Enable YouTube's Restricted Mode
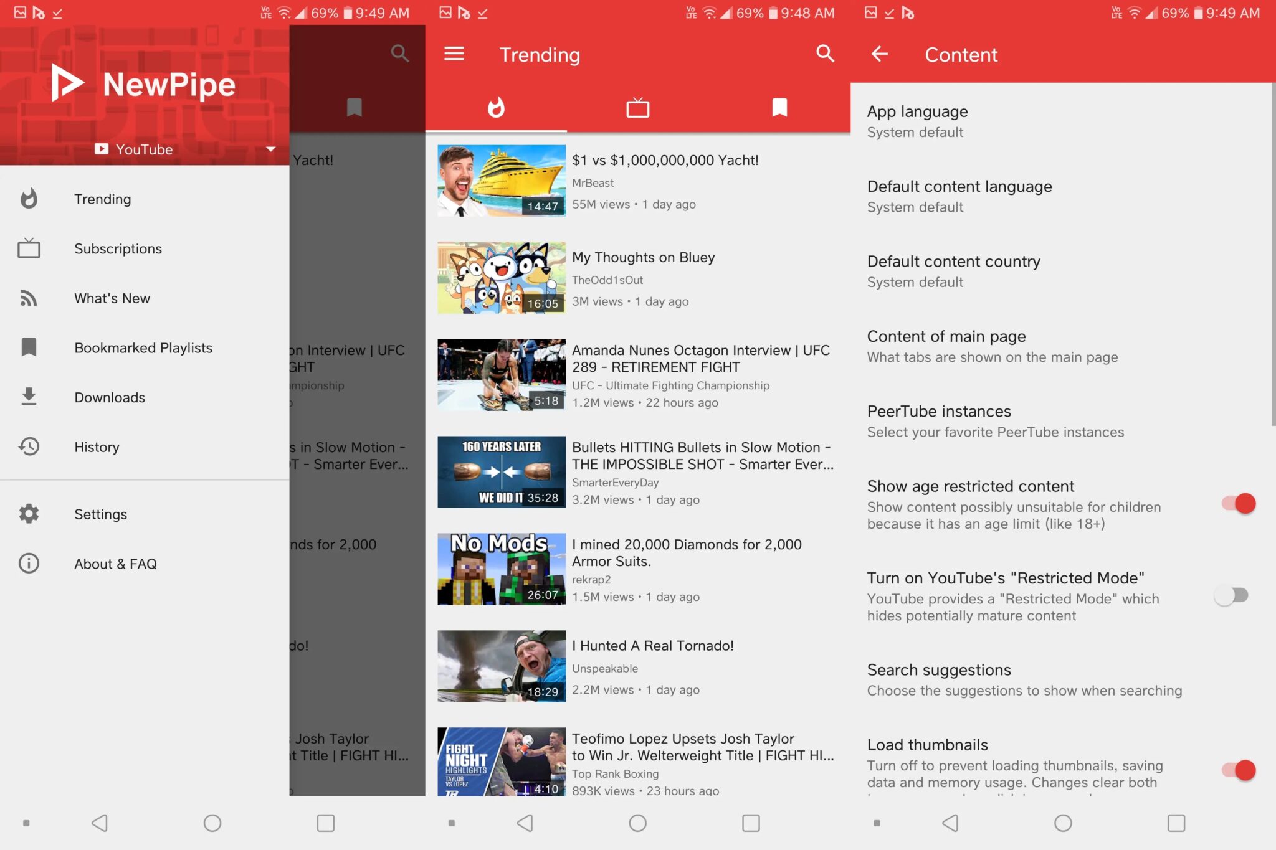1276x850 pixels. tap(1233, 595)
